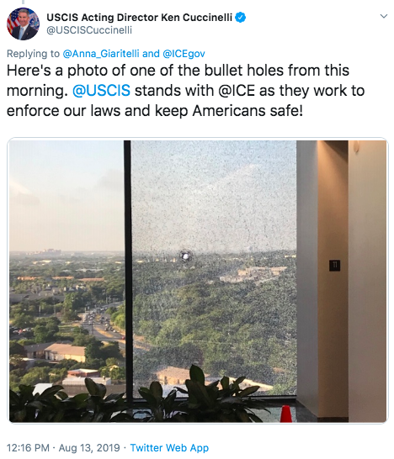Click the 'Replying to' label
The width and height of the screenshot is (394, 459).
33,54
